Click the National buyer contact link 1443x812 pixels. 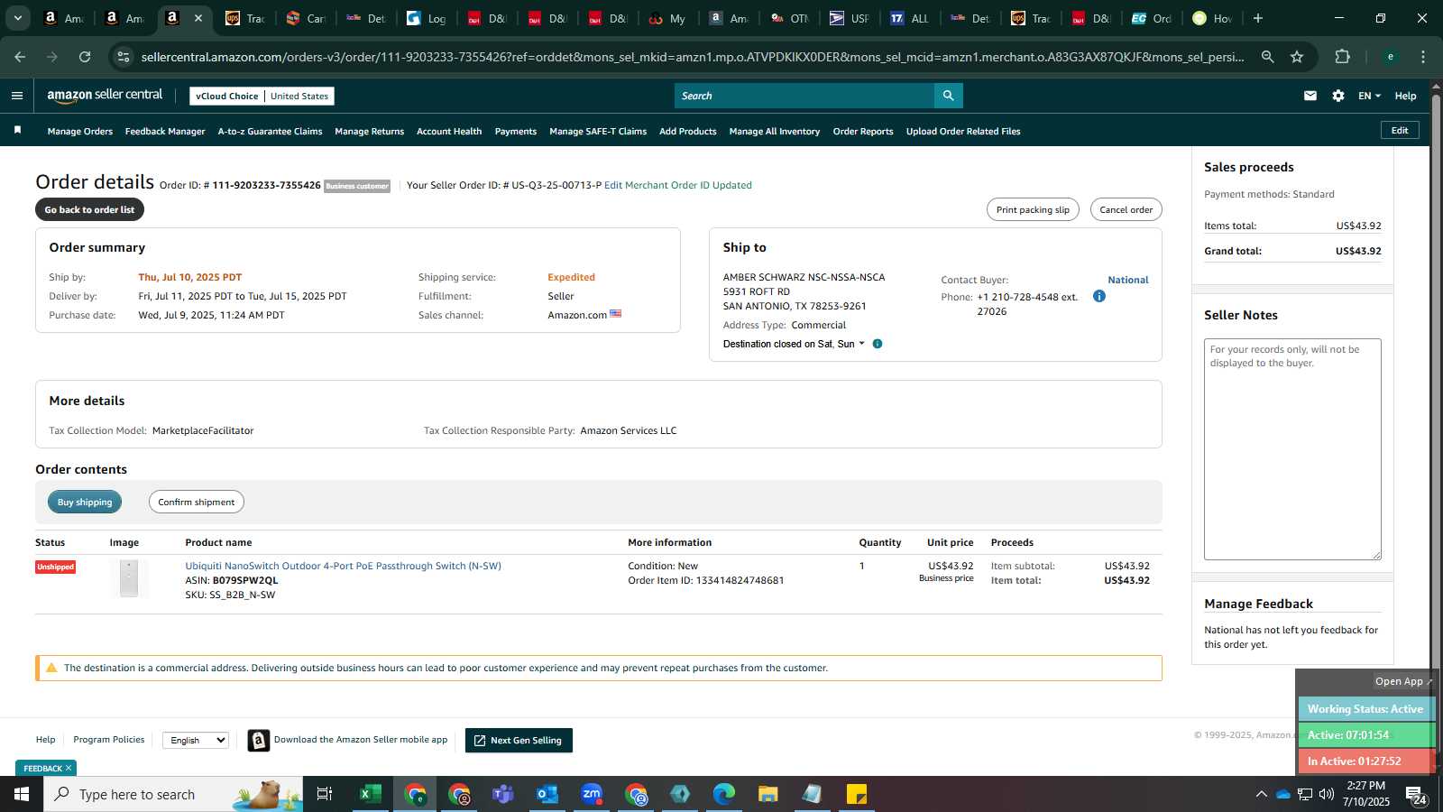[1128, 280]
